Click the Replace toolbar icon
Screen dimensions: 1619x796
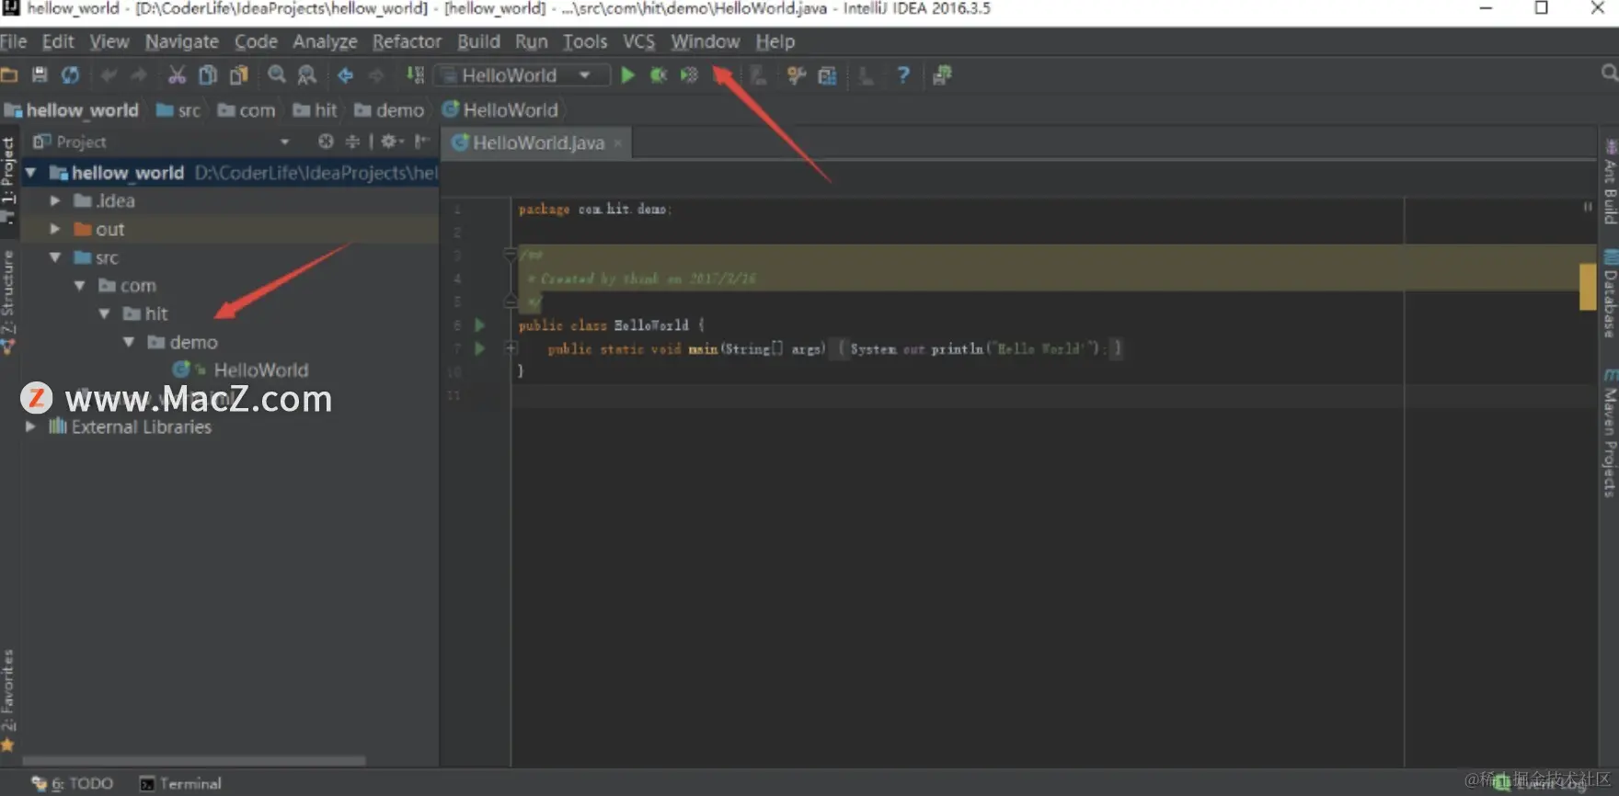[307, 75]
